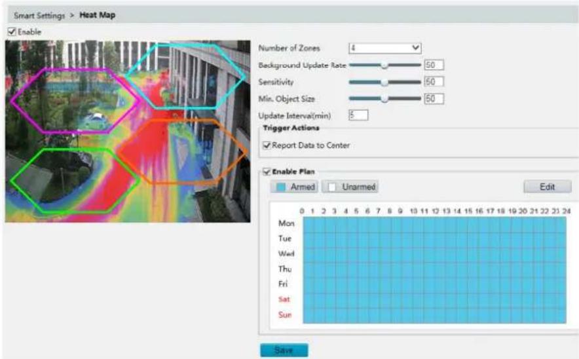This screenshot has width=579, height=359.
Task: Click the Edit schedule button
Action: pyautogui.click(x=548, y=187)
